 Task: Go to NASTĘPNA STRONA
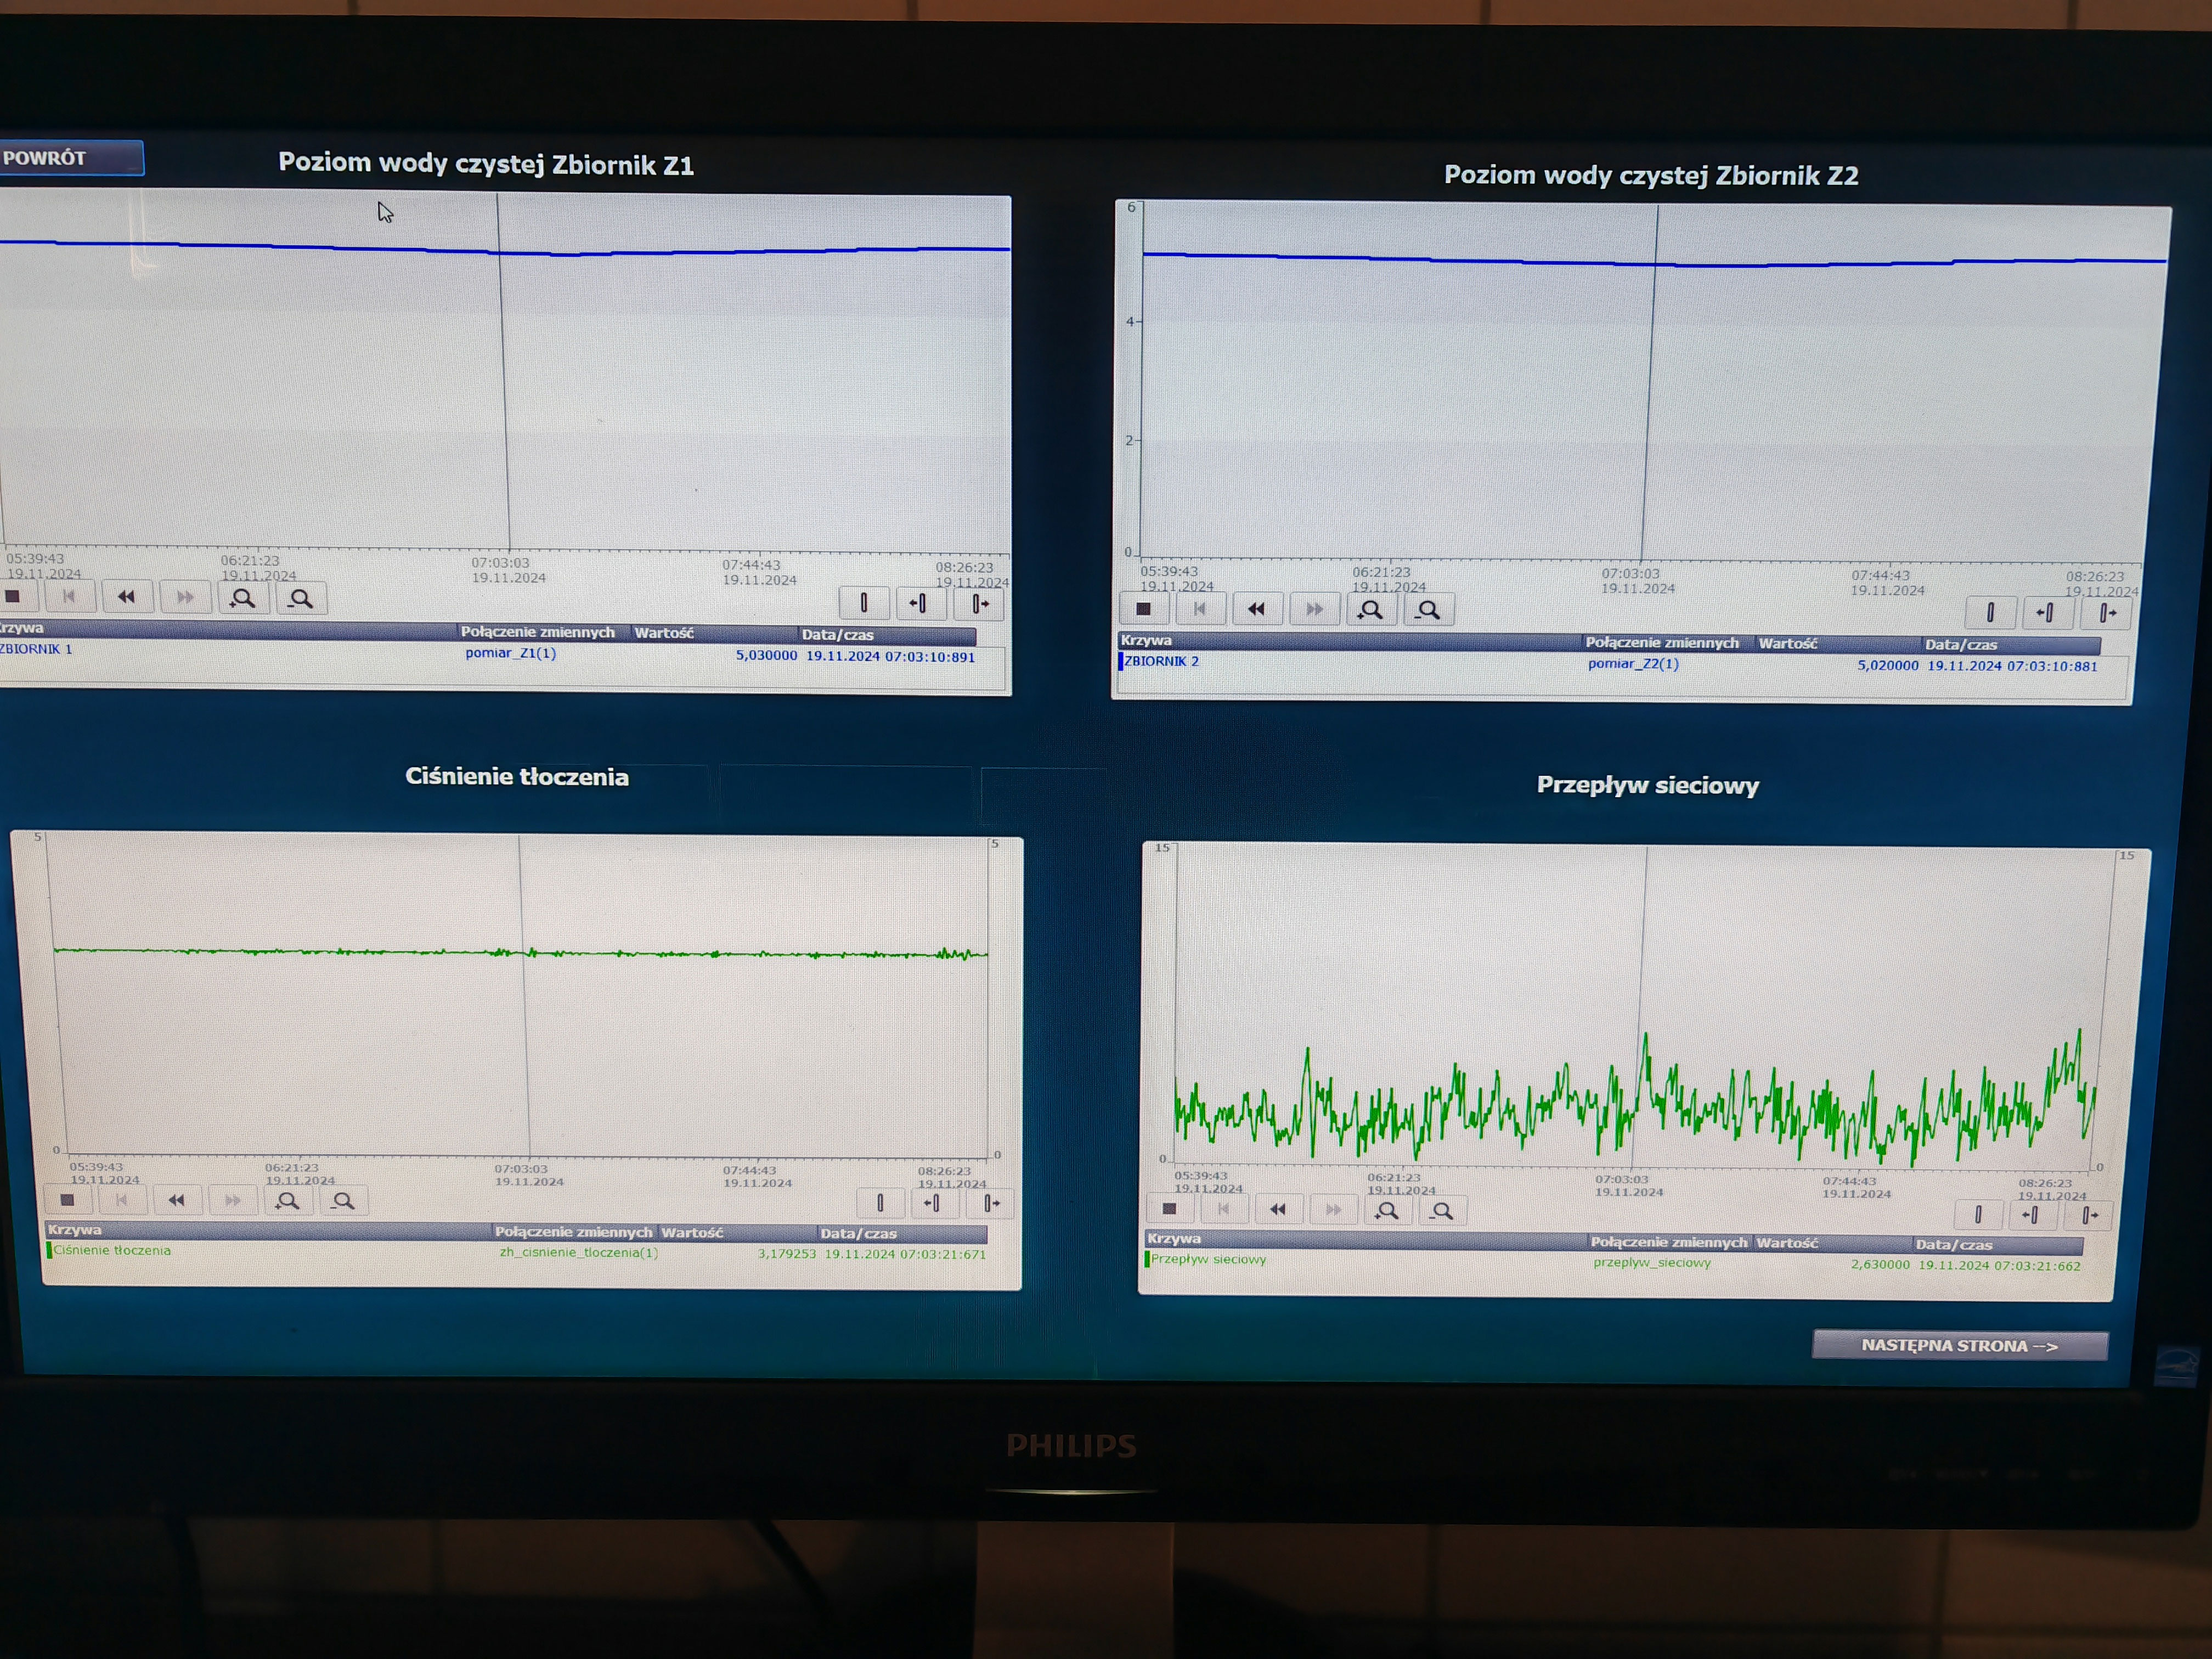point(1959,1346)
